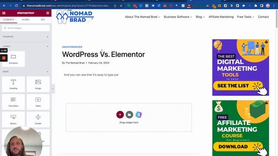Bookmark this page with the star
The height and width of the screenshot is (156, 278).
[x=121, y=6]
